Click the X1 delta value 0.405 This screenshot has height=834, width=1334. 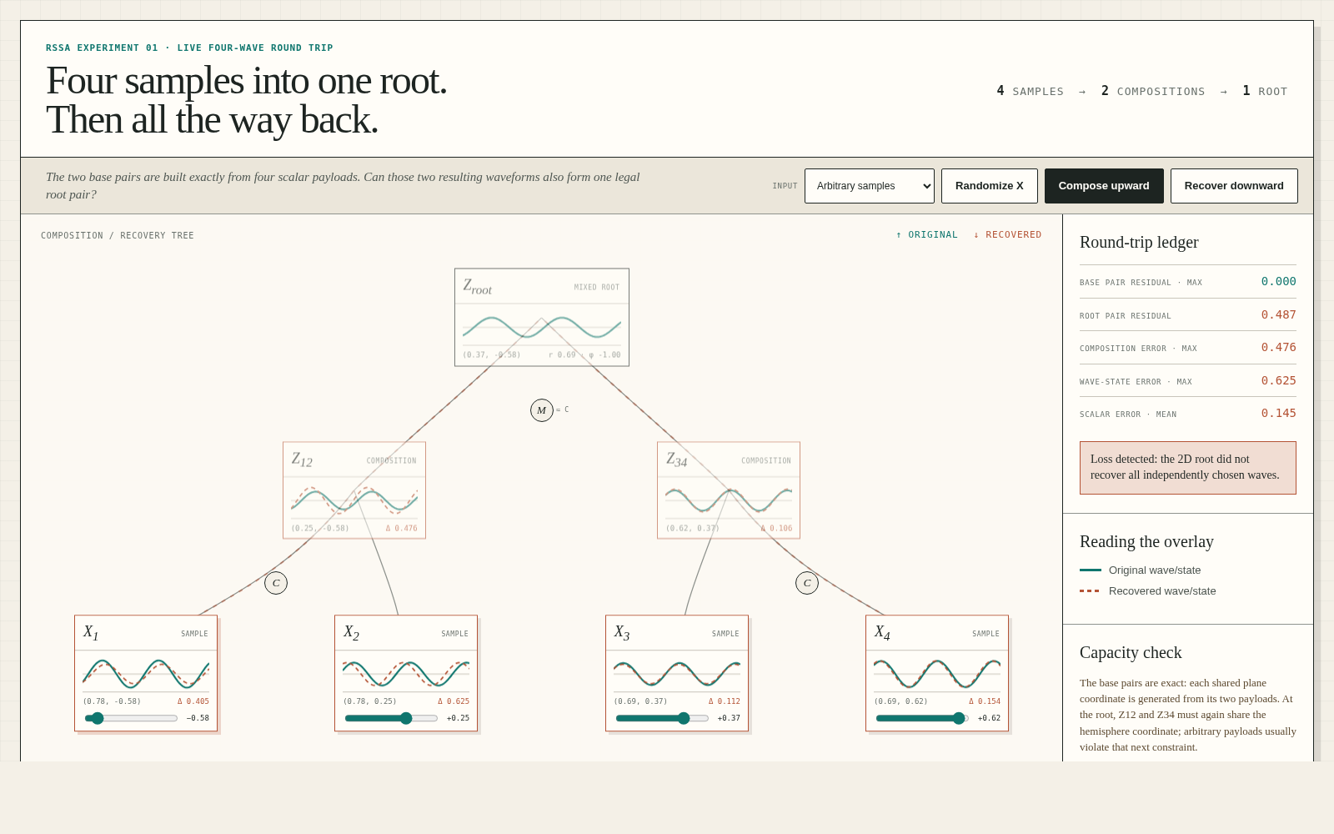click(x=193, y=701)
